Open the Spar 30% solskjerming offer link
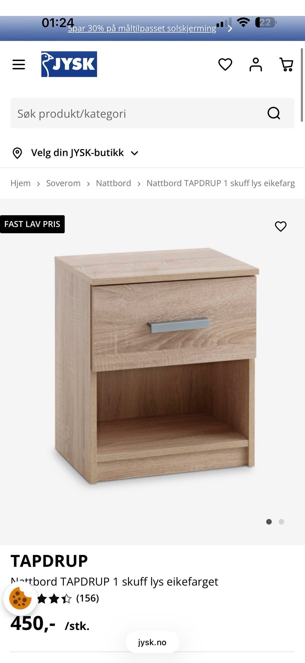This screenshot has height=663, width=305. (142, 29)
